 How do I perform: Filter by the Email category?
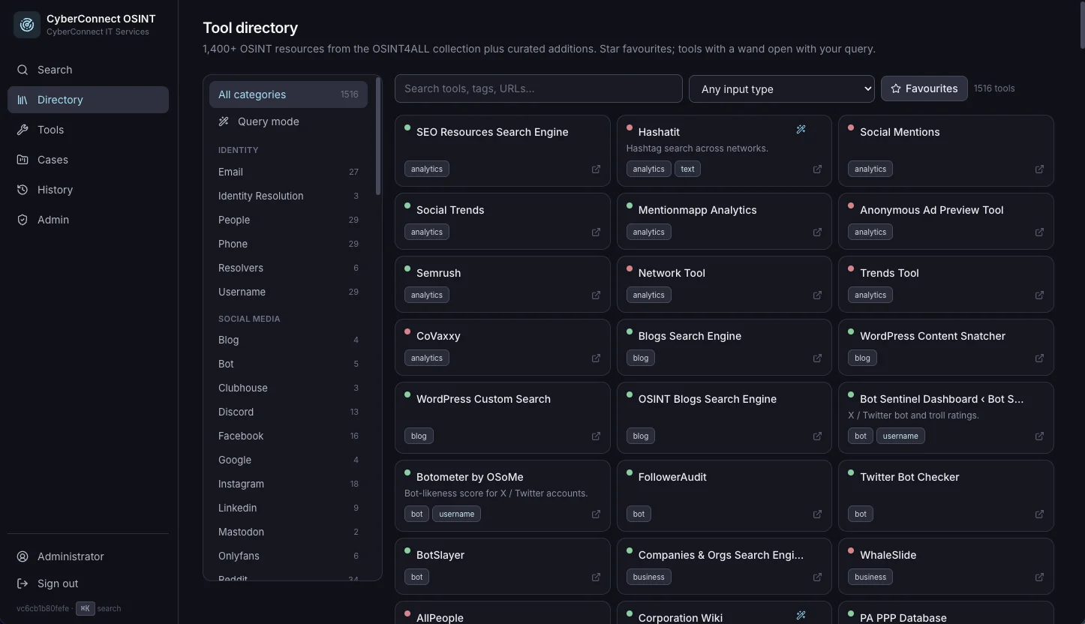pos(288,172)
